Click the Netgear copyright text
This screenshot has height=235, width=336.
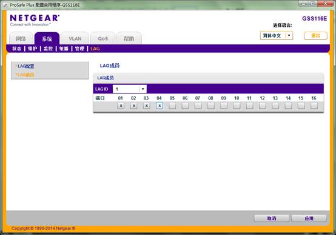pos(43,228)
